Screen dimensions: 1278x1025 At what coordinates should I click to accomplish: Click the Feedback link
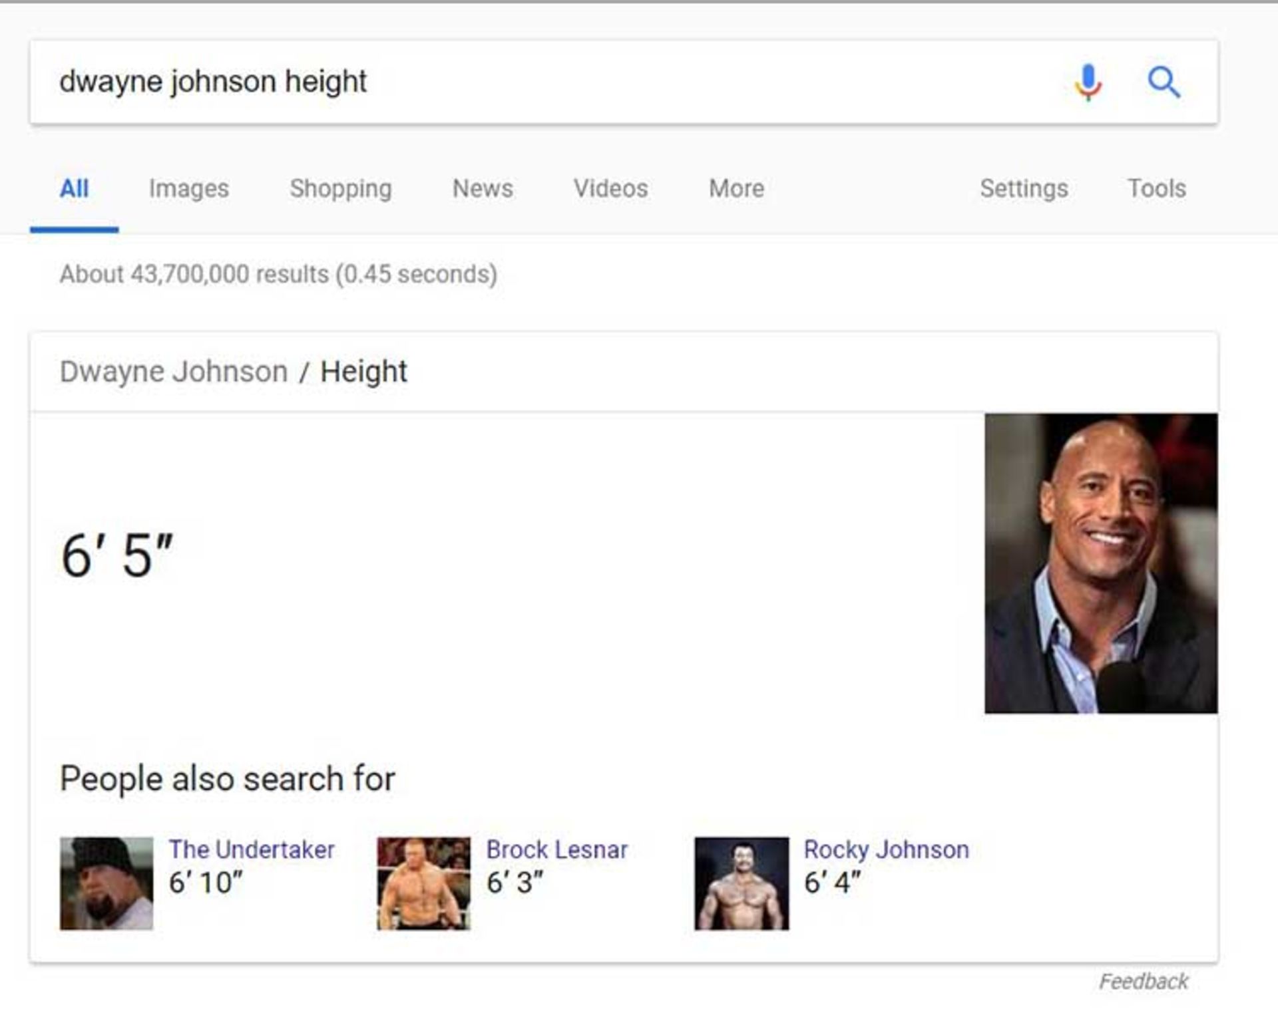1144,981
